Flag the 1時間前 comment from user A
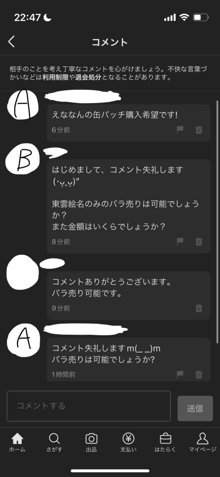This screenshot has height=477, width=220. 180,374
